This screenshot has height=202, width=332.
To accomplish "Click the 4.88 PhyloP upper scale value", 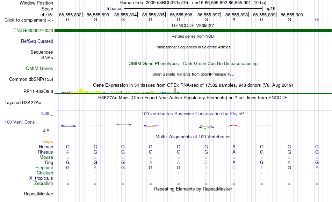I will pos(45,114).
